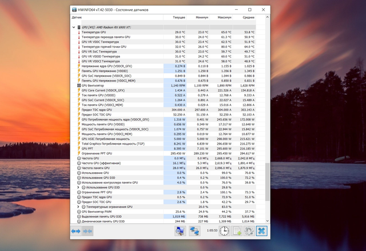
Task: Click the 29.0 °C current value of Температура GPU
Action: point(180,32)
